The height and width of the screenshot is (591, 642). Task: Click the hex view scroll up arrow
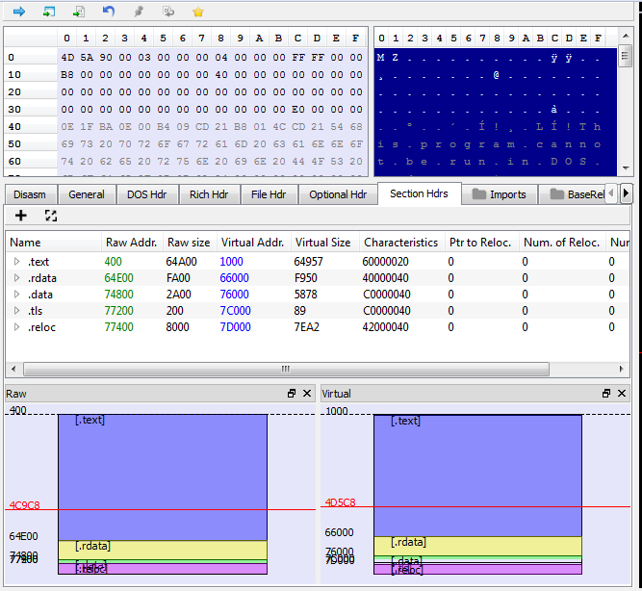(626, 36)
